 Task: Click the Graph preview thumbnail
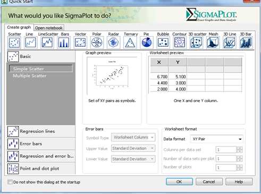coord(112,75)
